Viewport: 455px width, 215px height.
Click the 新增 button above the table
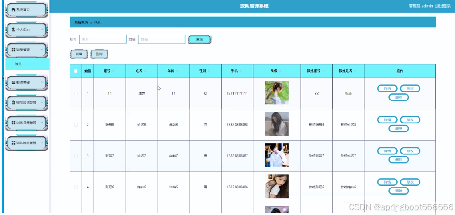point(79,54)
